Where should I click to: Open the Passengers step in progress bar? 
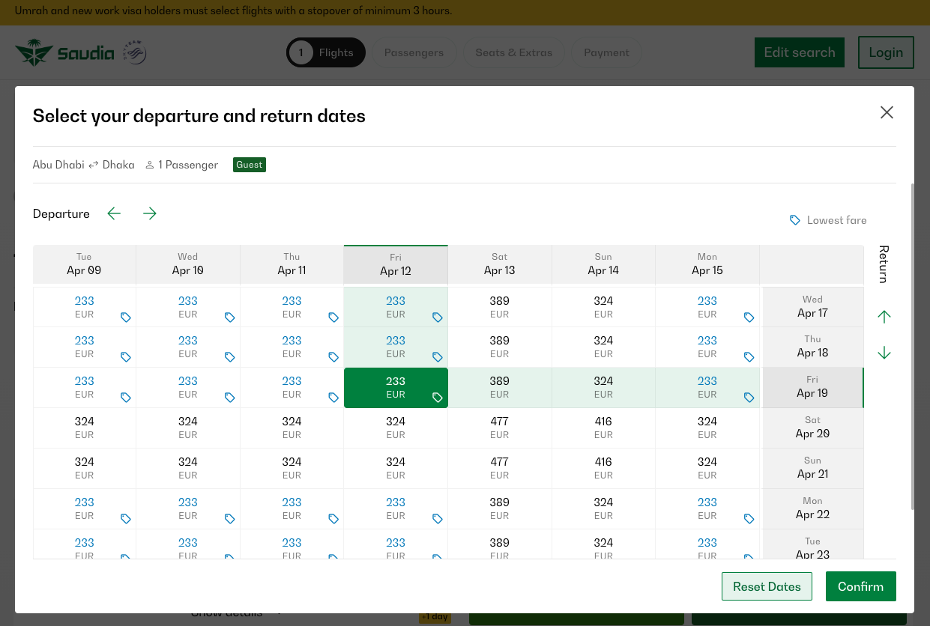pyautogui.click(x=414, y=52)
